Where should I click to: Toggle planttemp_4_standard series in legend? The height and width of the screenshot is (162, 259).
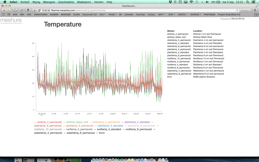[109, 126]
